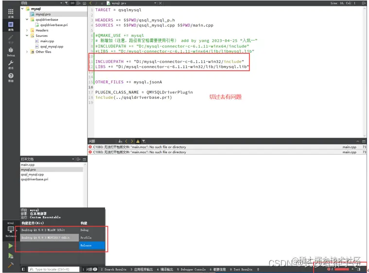Go to next issue in Issues pane

(132, 141)
